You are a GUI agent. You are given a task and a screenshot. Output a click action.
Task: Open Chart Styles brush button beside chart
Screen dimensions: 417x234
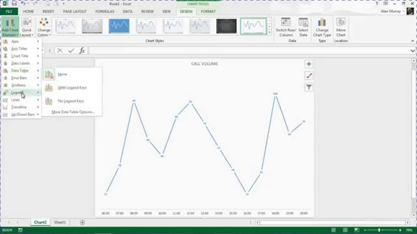[x=309, y=76]
